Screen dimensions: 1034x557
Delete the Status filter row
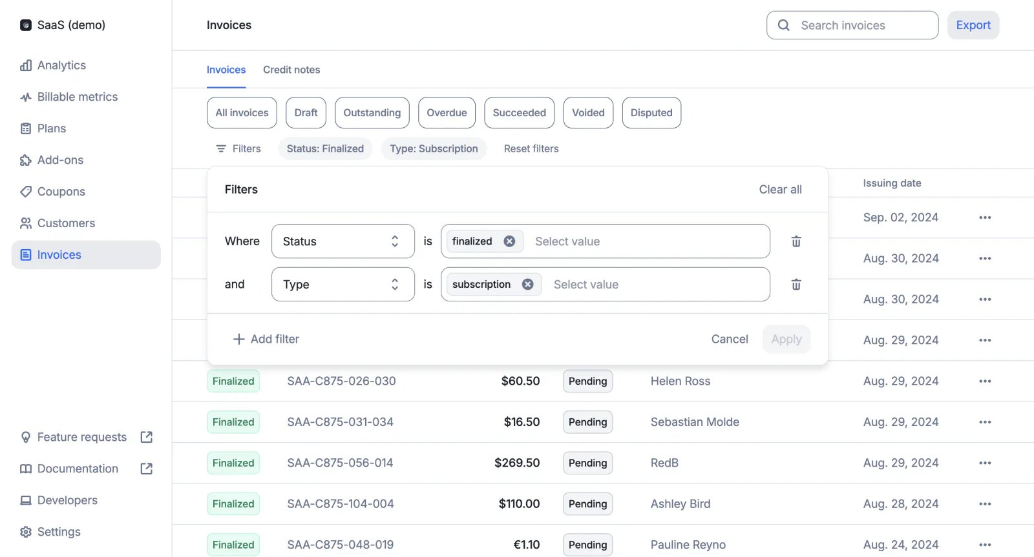click(796, 241)
